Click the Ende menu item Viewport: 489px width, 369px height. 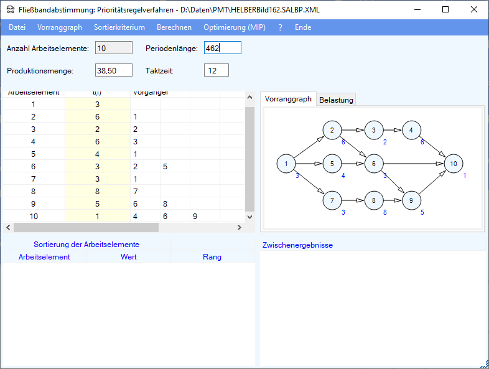[303, 27]
